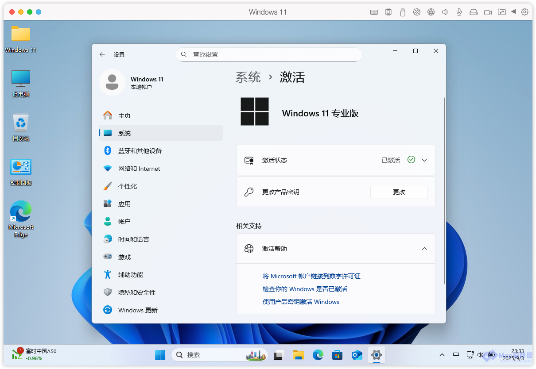Image resolution: width=536 pixels, height=369 pixels.
Task: Click 系统 in the breadcrumb header
Action: point(248,77)
